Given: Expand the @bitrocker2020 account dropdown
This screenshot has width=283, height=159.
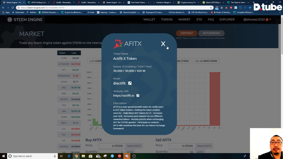Looking at the screenshot, I should tap(270, 19).
